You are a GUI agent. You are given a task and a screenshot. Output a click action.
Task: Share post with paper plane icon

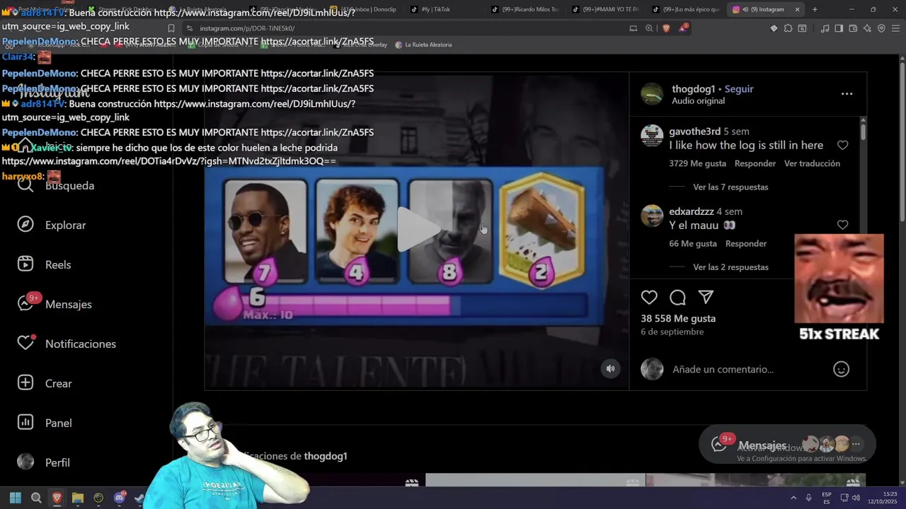tap(706, 297)
